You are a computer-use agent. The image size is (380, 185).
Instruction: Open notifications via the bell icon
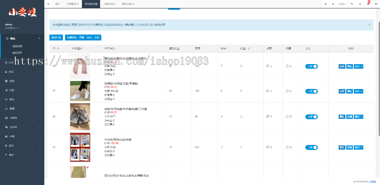point(368,4)
